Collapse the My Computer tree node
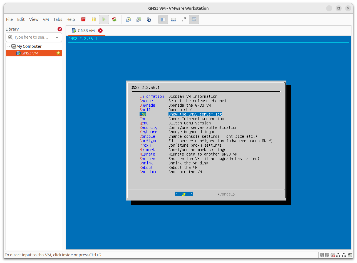The image size is (357, 263). click(x=9, y=46)
